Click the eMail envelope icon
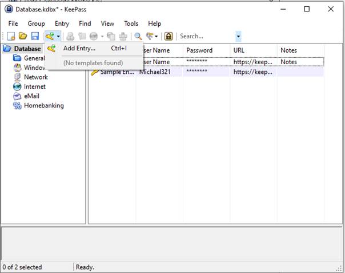Screen dimensions: 345x273 17,96
